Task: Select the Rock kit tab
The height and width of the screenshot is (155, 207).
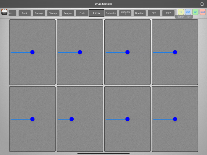Action: pyautogui.click(x=25, y=13)
